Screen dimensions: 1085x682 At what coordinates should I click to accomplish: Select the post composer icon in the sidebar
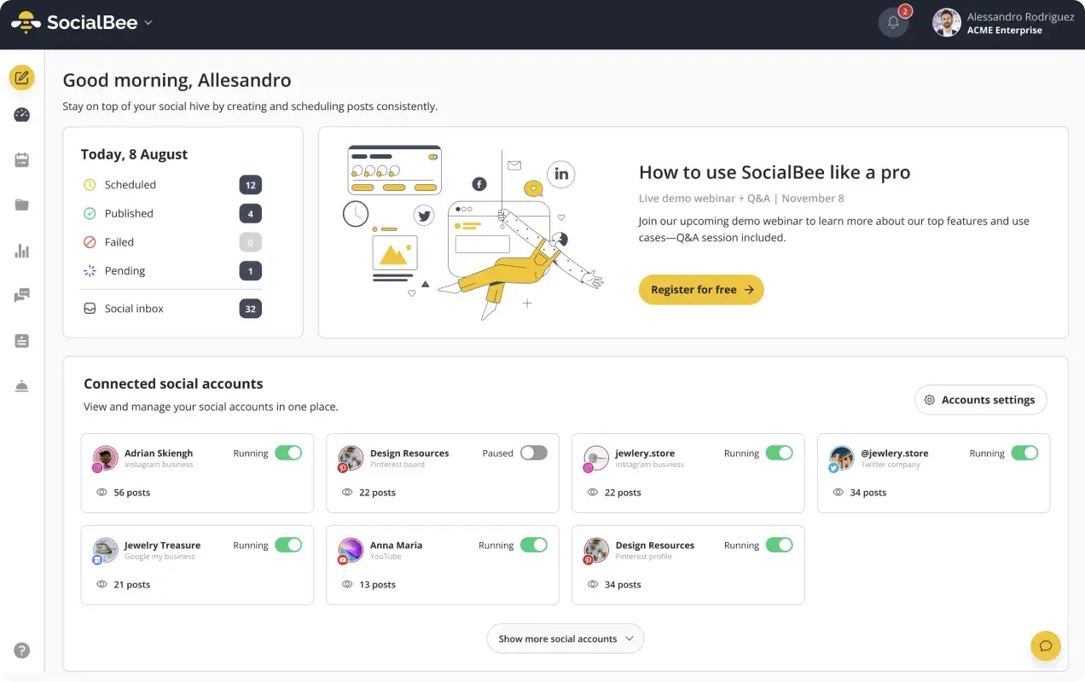click(21, 77)
